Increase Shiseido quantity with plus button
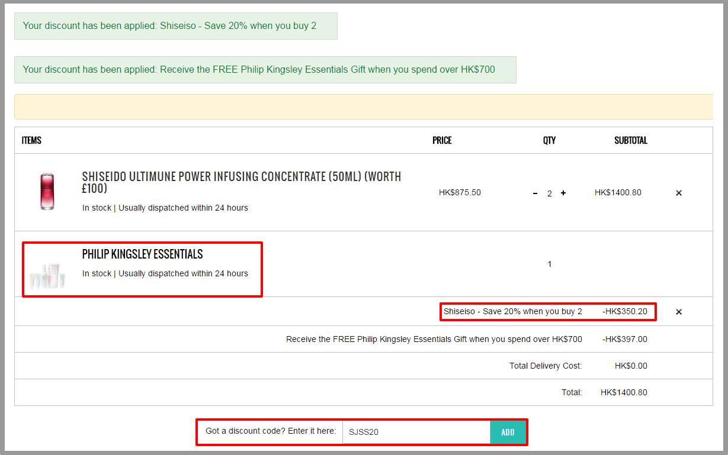Viewport: 728px width, 455px height. pyautogui.click(x=563, y=193)
